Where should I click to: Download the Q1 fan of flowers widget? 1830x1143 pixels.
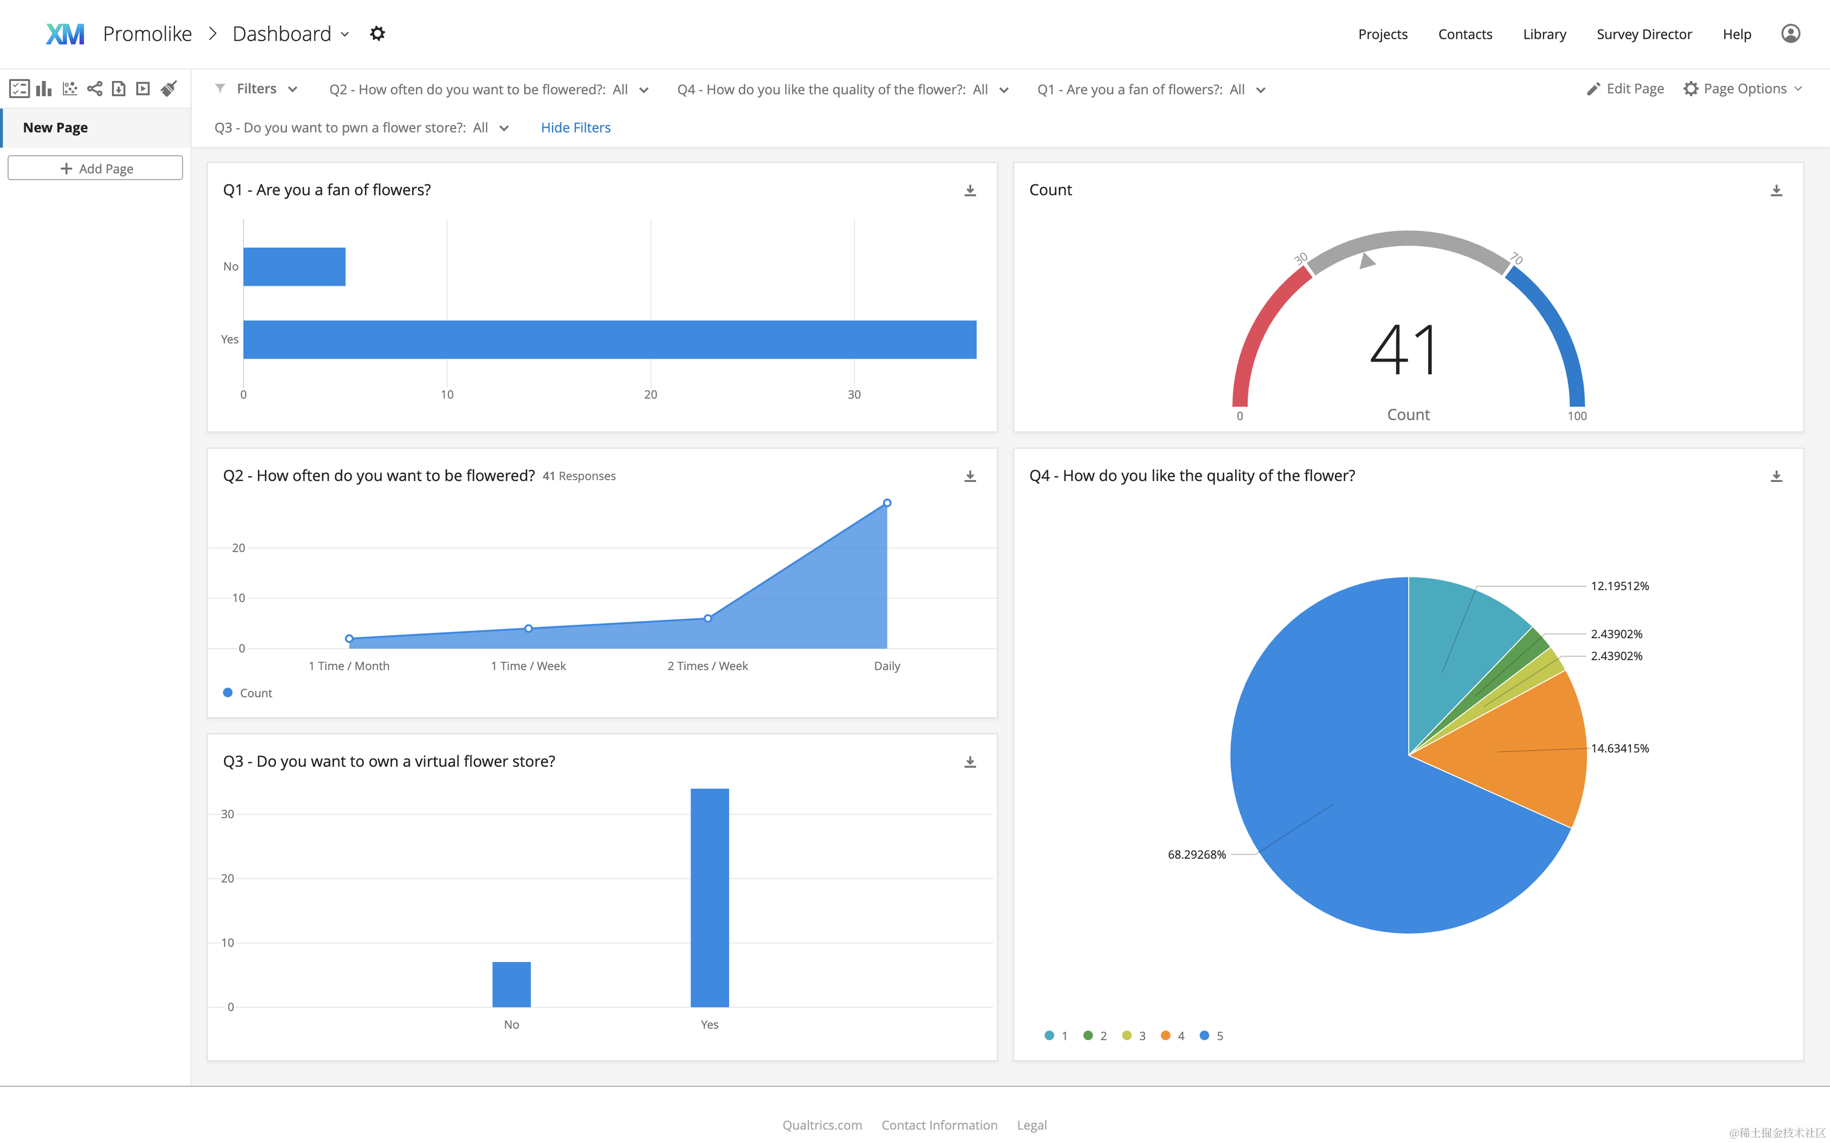[x=969, y=190]
